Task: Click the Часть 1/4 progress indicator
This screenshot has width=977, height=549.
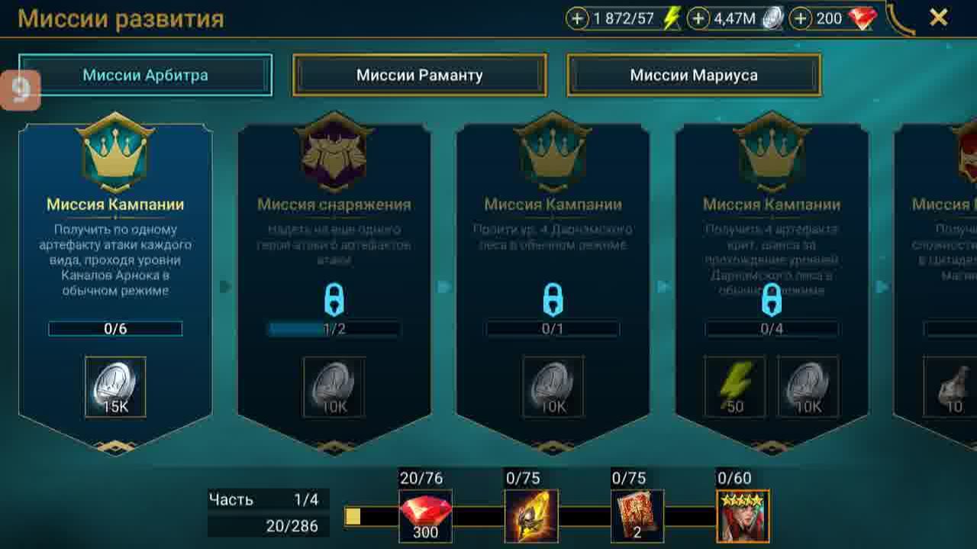Action: (x=268, y=499)
